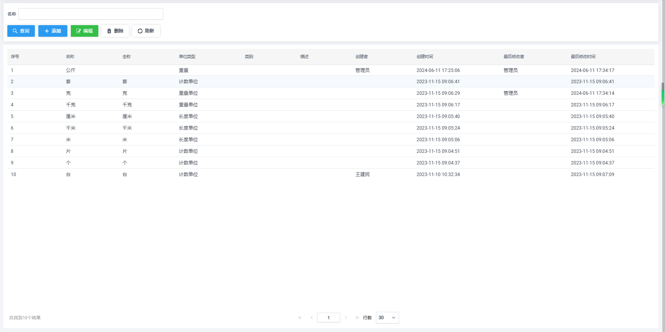Focus the 名称 search input field
The width and height of the screenshot is (665, 332).
click(x=91, y=14)
